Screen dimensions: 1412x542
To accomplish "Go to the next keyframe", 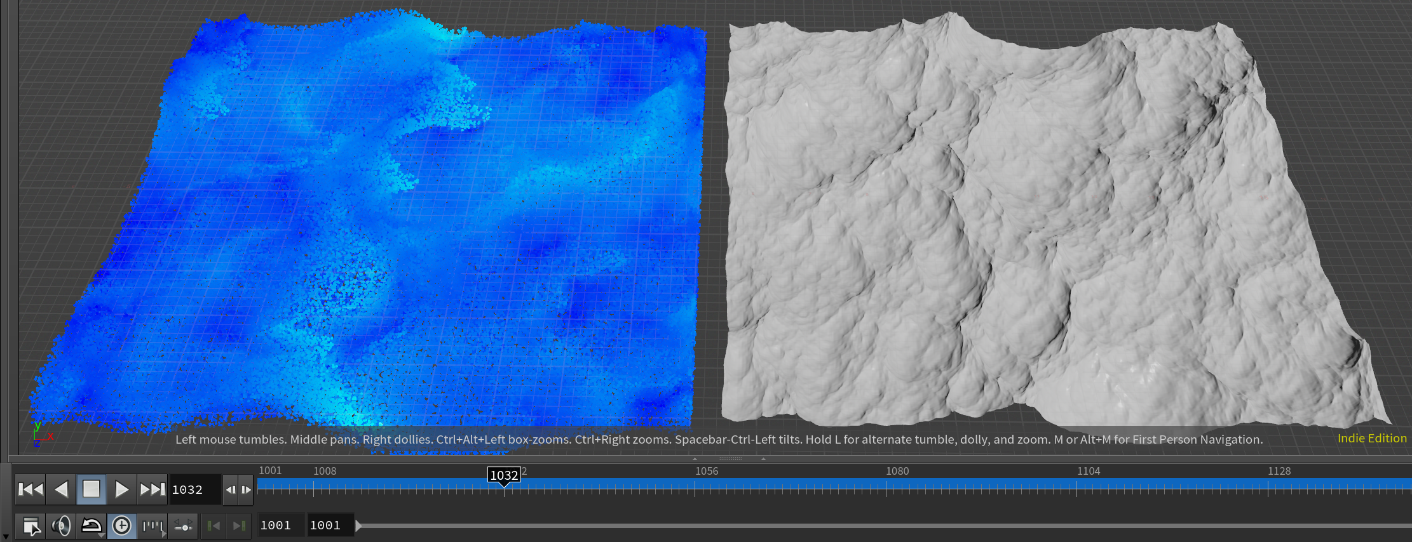I will pos(239,526).
